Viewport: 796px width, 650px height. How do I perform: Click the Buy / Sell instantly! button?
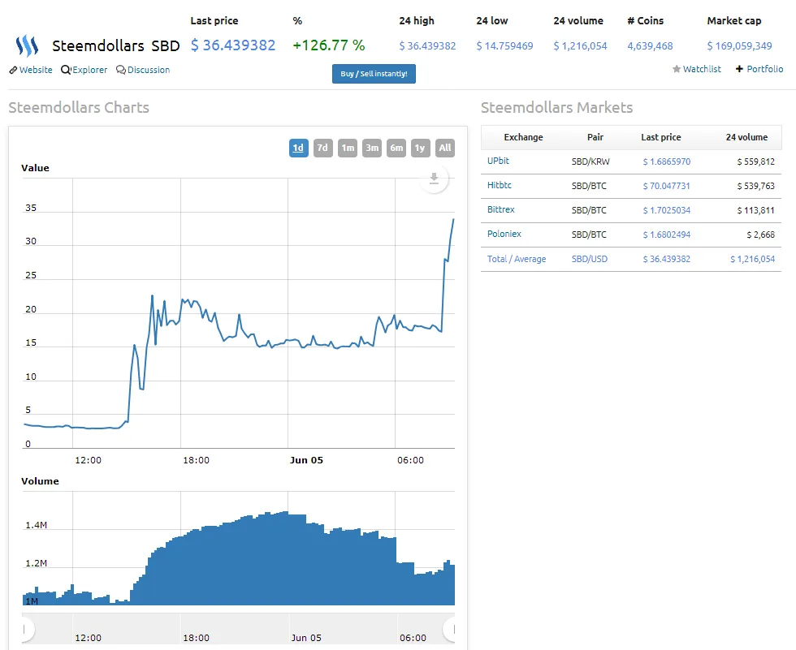click(x=374, y=74)
